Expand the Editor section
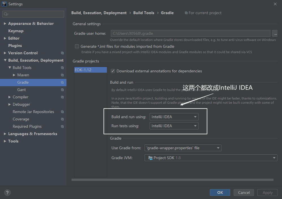 (5, 38)
